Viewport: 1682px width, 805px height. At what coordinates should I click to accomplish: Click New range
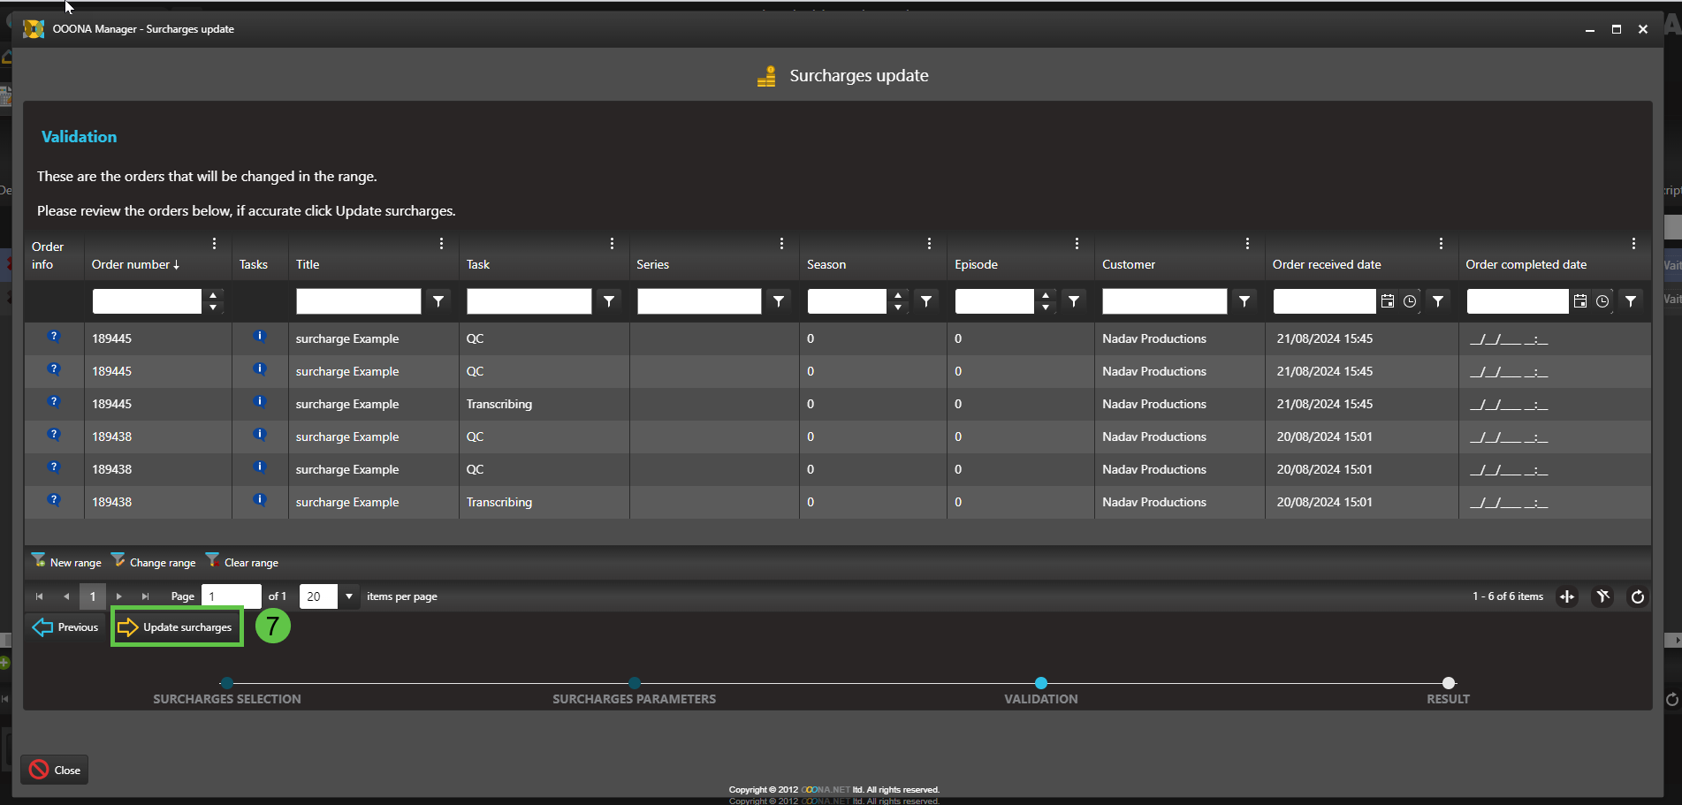(x=67, y=562)
